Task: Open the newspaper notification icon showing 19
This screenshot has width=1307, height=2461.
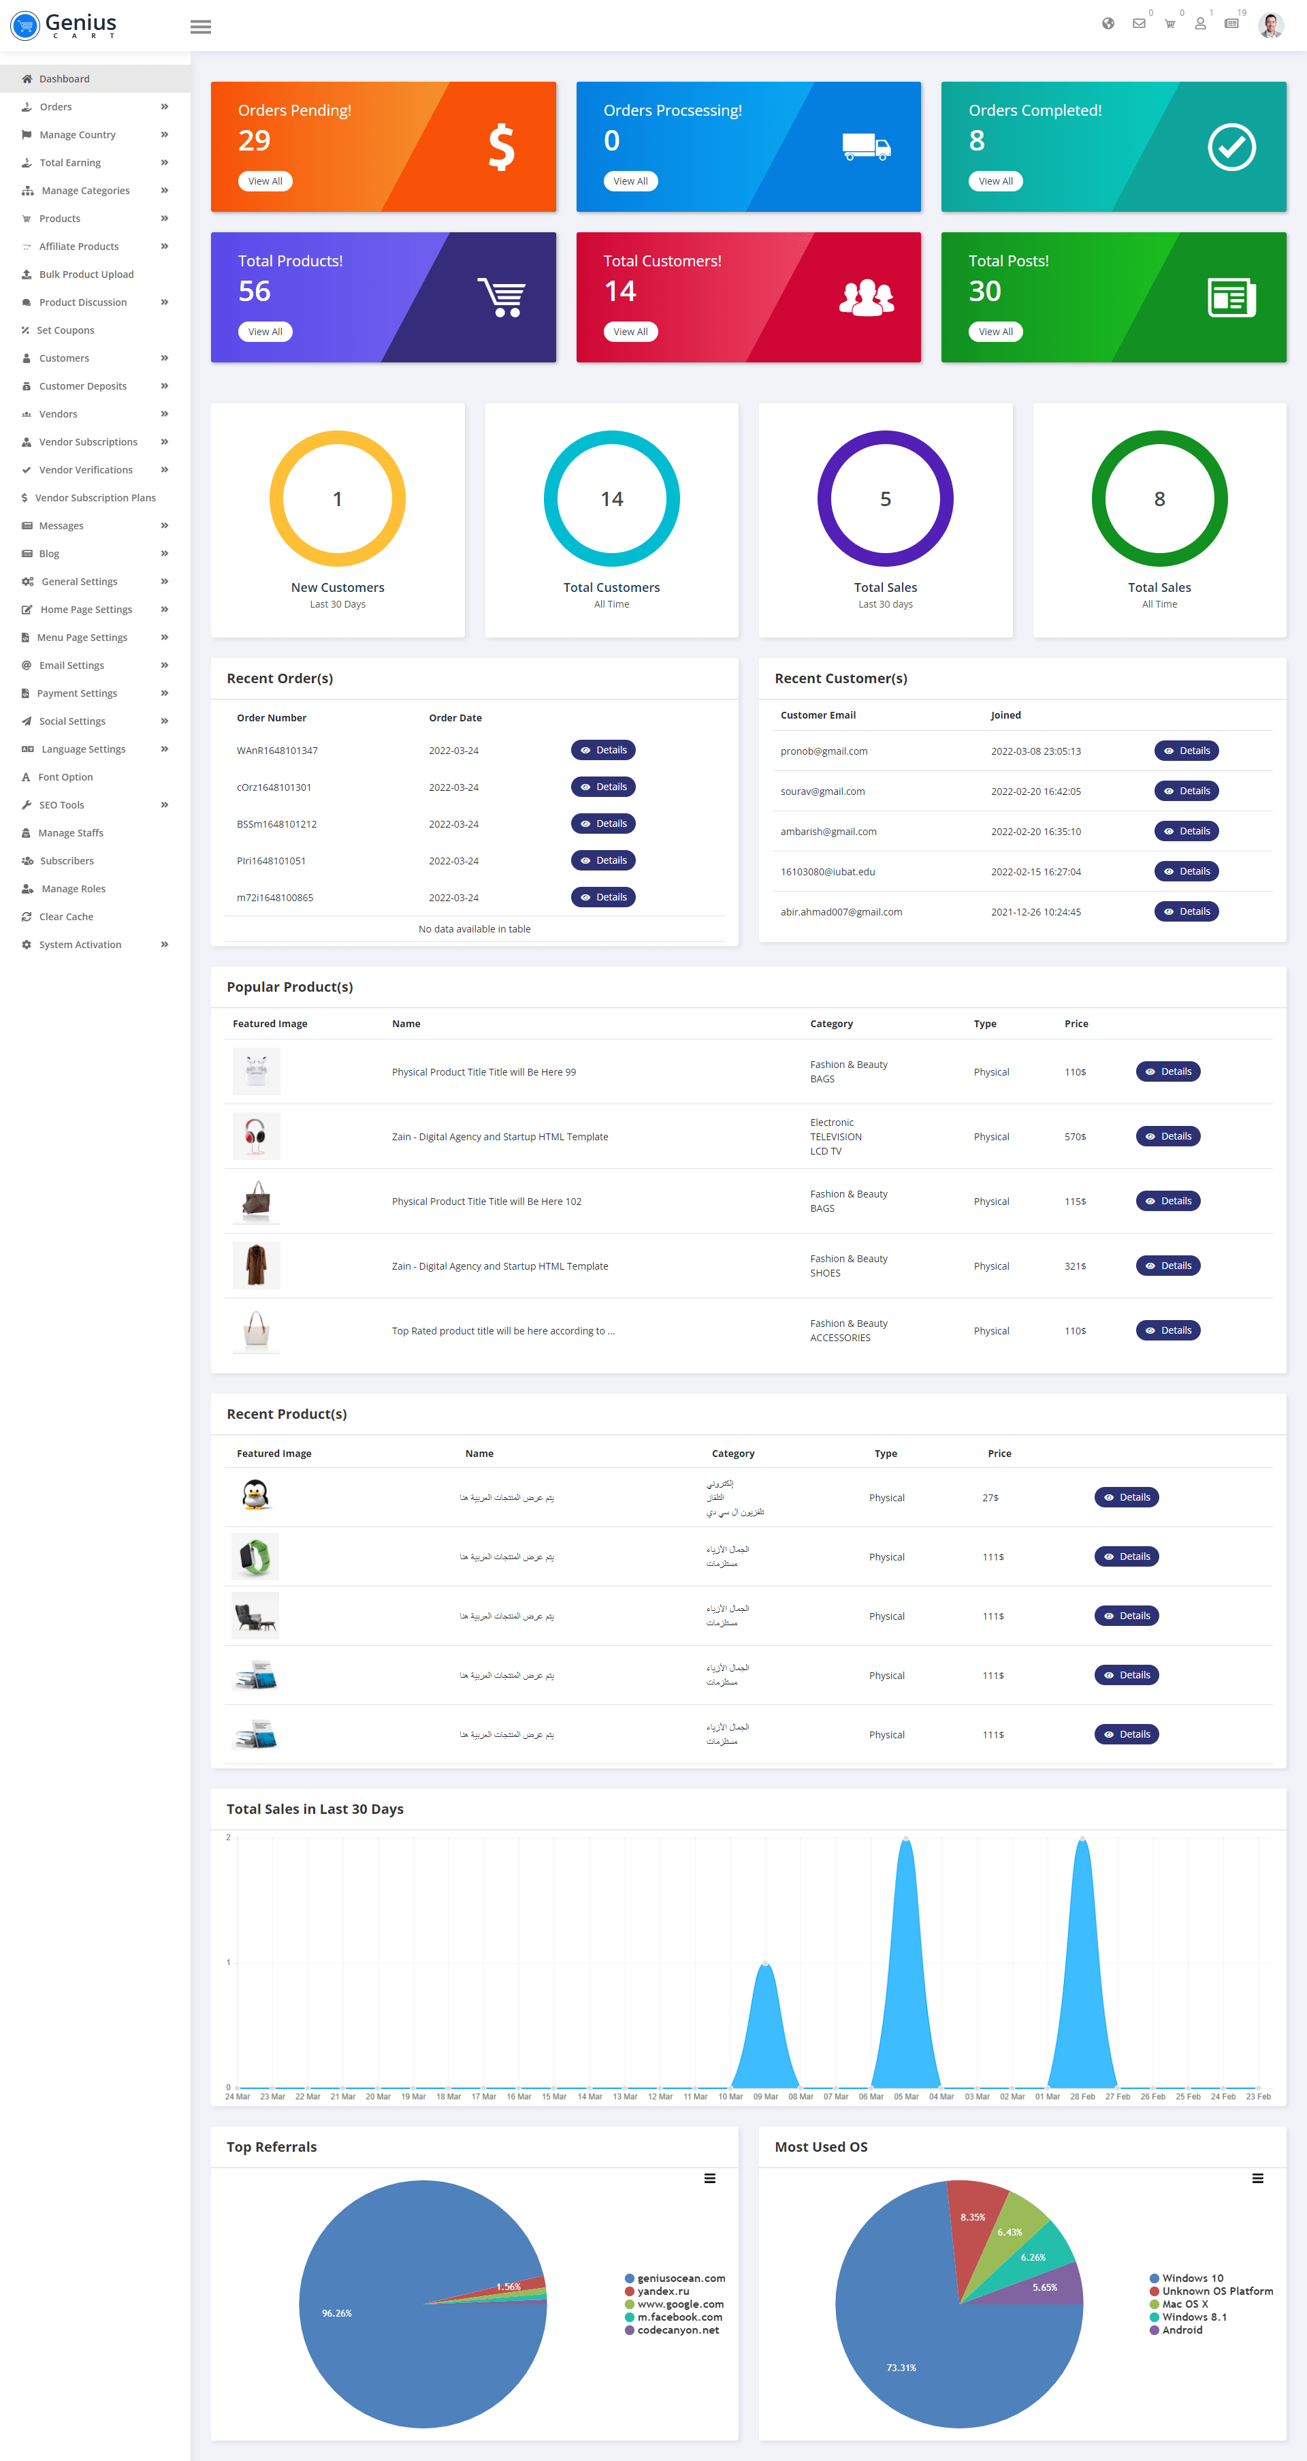Action: (x=1231, y=24)
